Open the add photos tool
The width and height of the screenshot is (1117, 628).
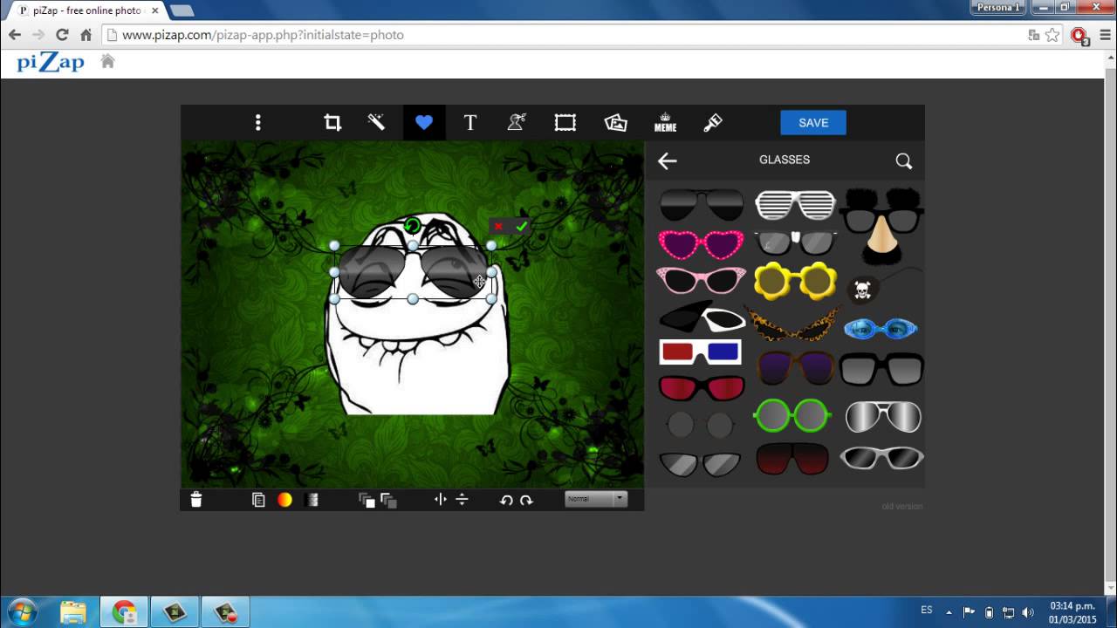point(616,123)
